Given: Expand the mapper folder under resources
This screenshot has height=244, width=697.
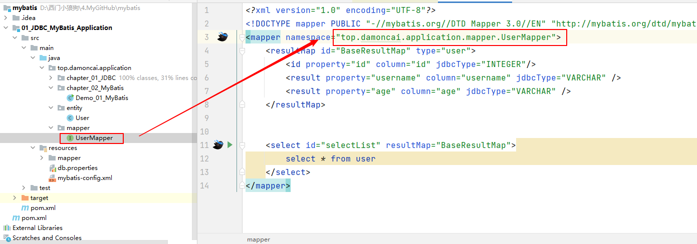Looking at the screenshot, I should [x=42, y=158].
